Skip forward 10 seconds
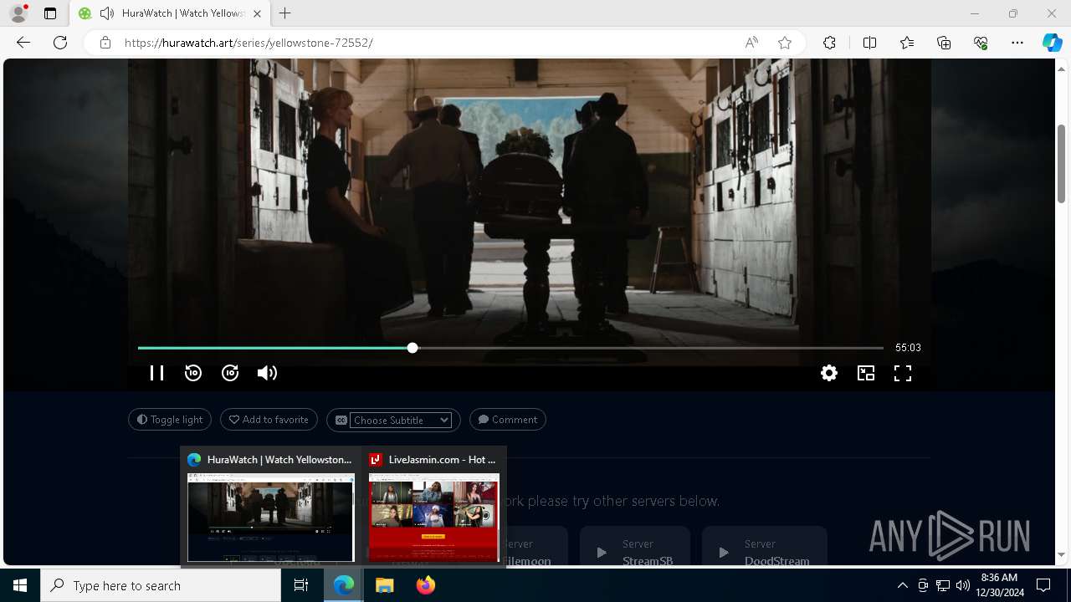Image resolution: width=1071 pixels, height=602 pixels. pos(230,373)
